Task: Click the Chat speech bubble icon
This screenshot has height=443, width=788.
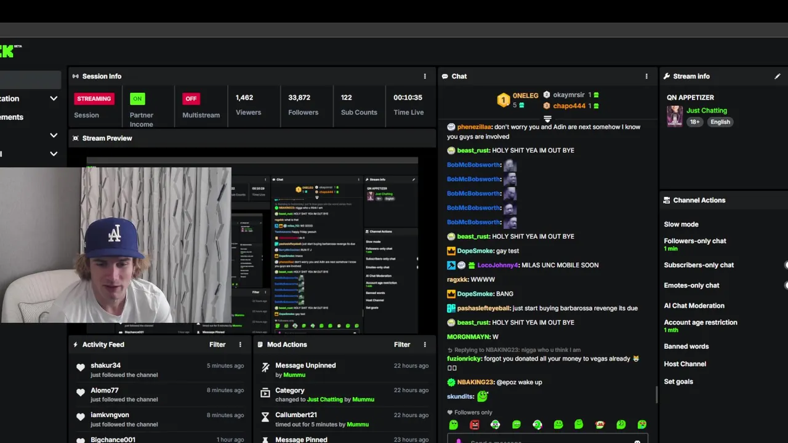Action: pos(444,76)
